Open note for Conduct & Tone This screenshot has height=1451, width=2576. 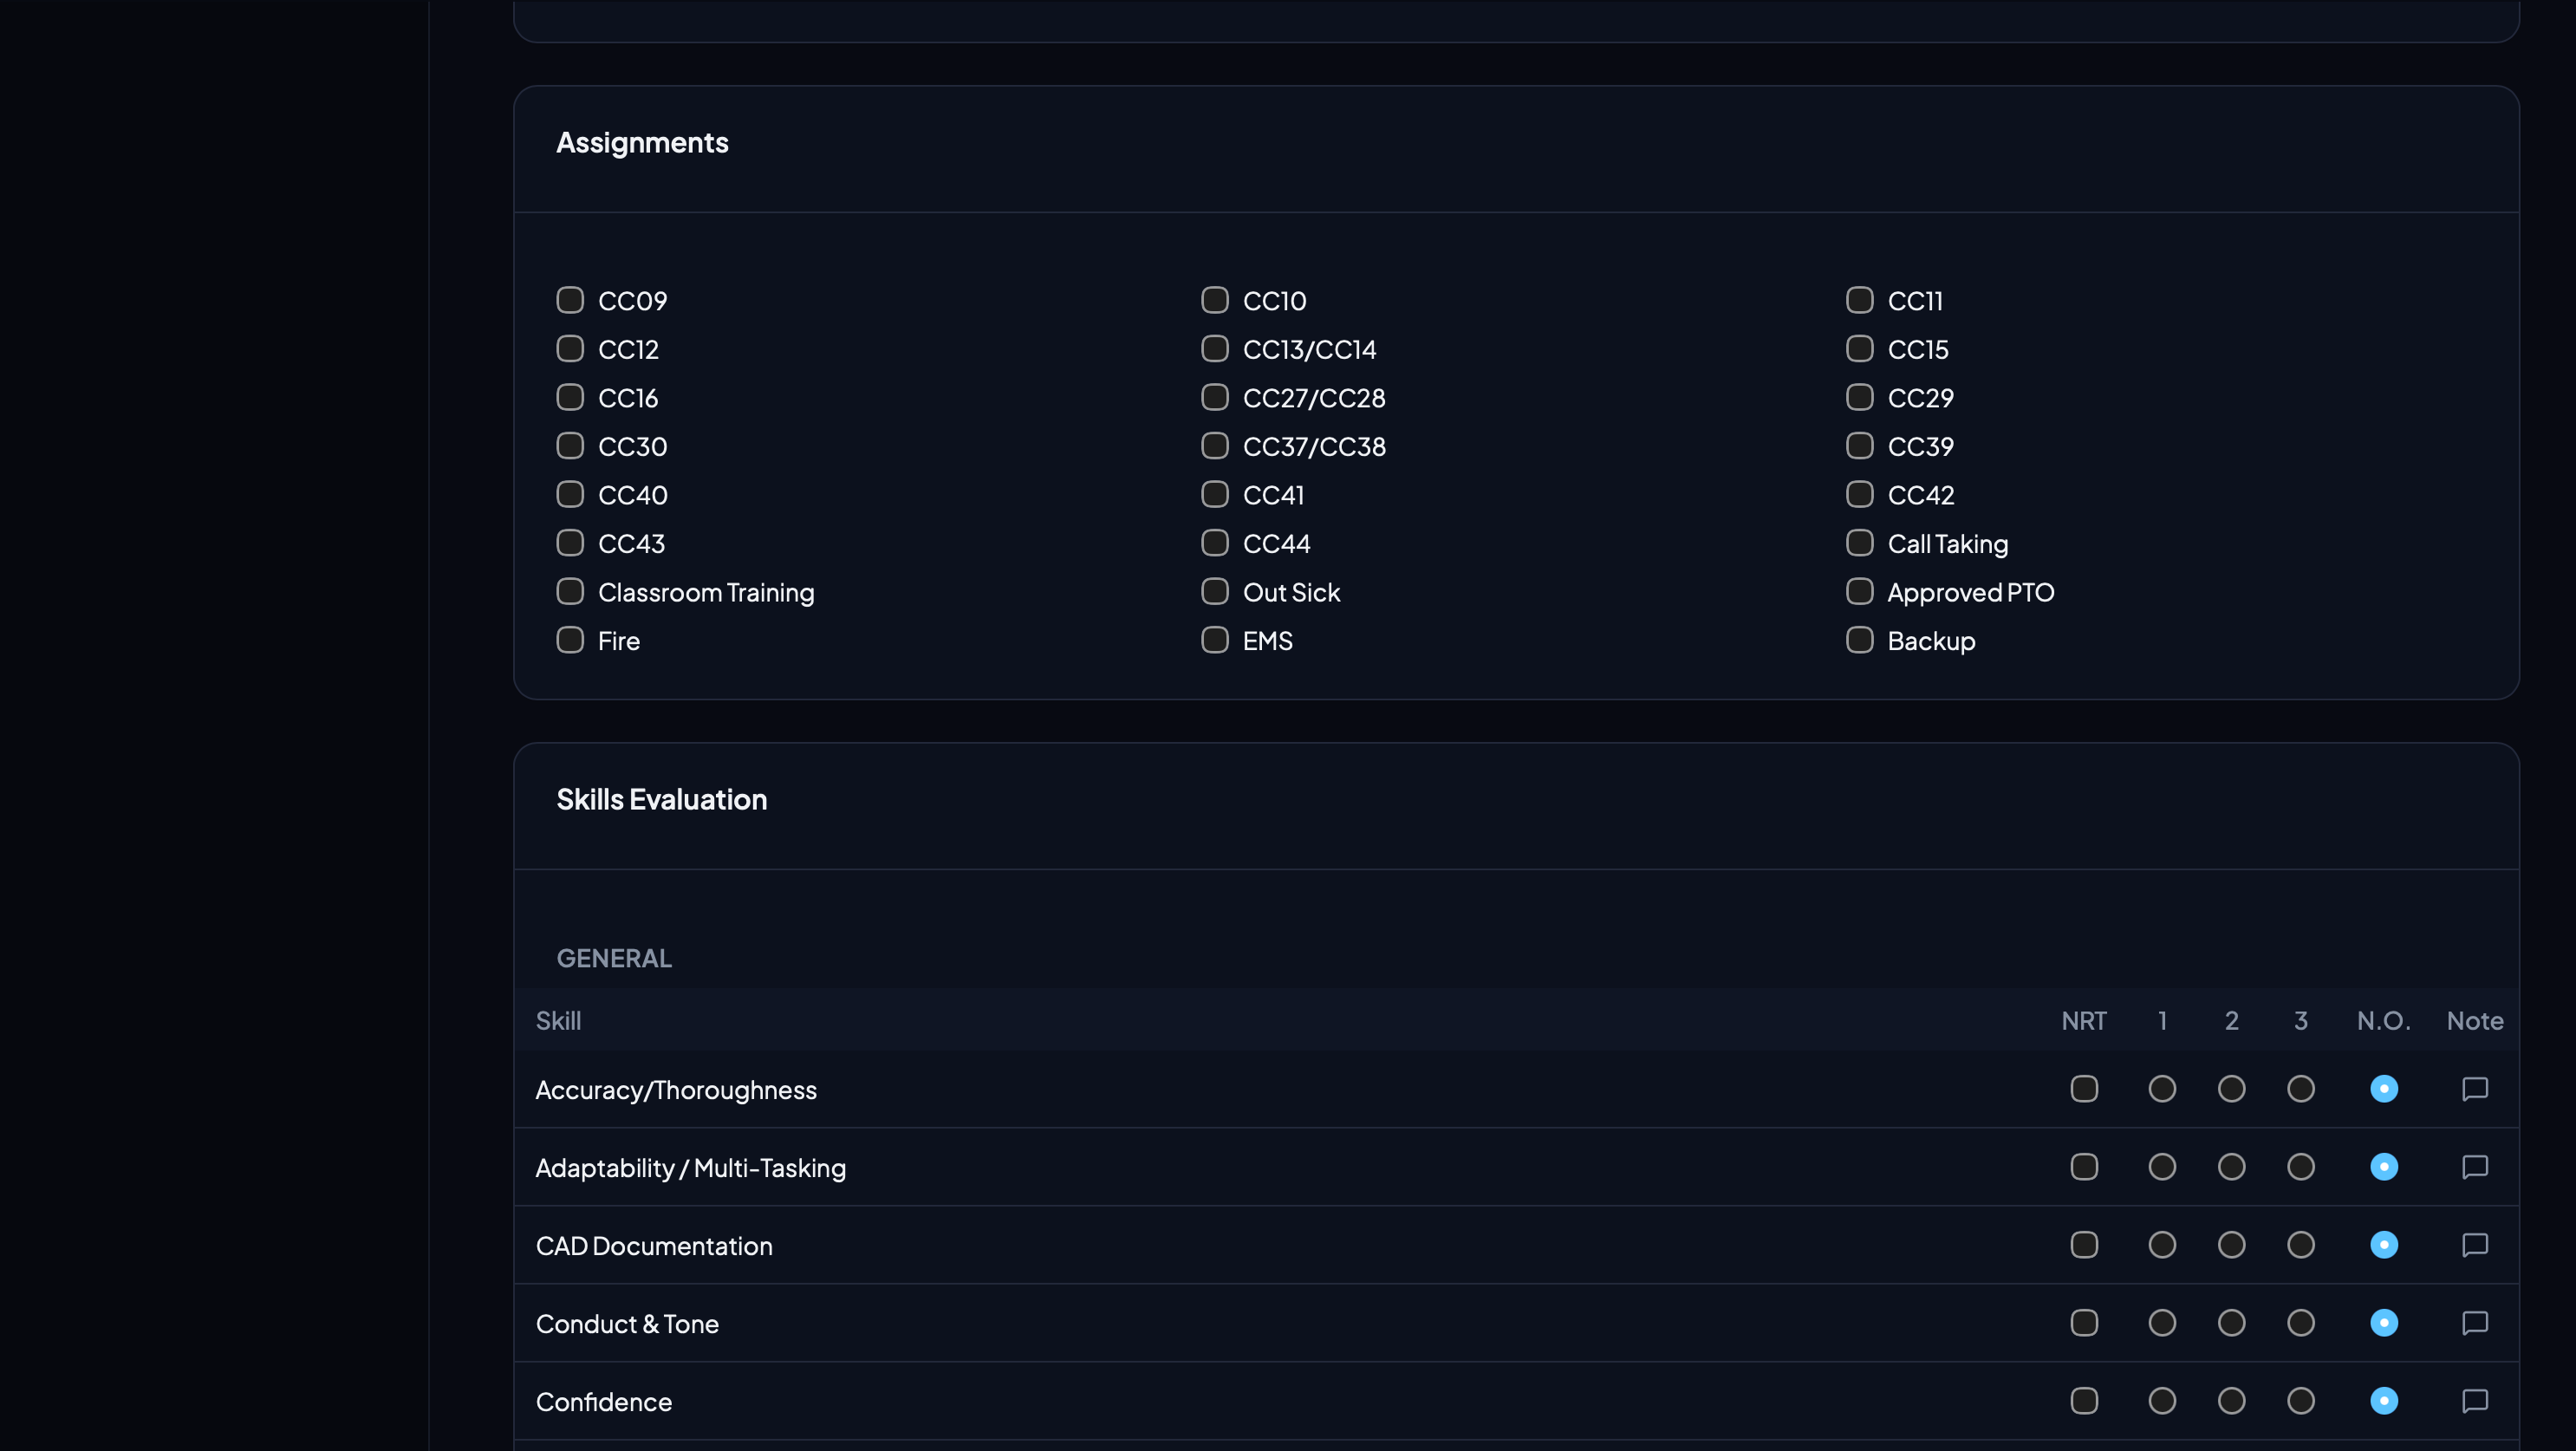2474,1323
